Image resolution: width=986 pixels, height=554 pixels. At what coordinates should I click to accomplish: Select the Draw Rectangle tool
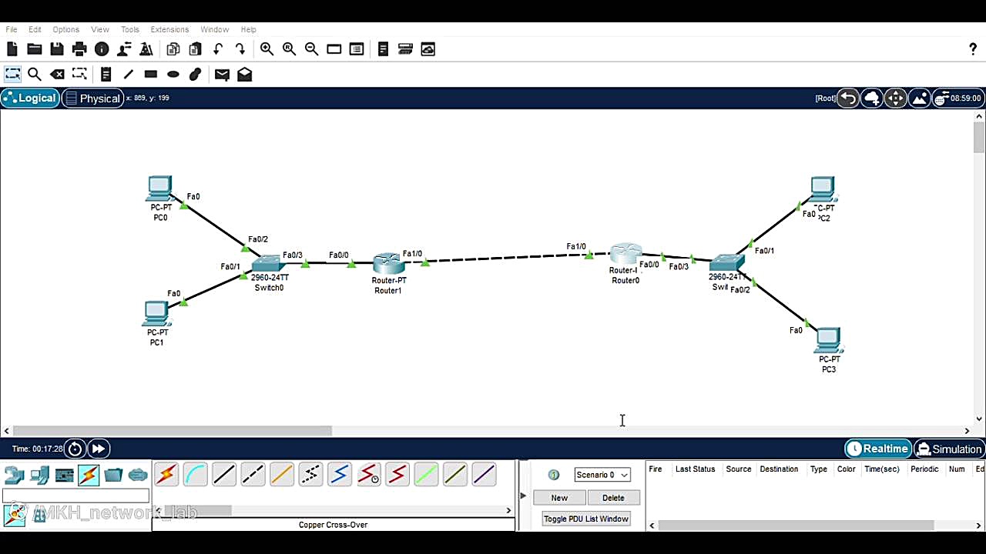point(151,75)
